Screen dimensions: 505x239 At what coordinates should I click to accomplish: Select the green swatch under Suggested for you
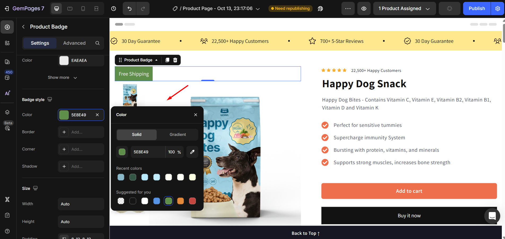[168, 201]
